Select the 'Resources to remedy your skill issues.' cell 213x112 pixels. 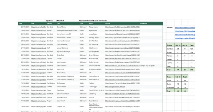(93, 21)
